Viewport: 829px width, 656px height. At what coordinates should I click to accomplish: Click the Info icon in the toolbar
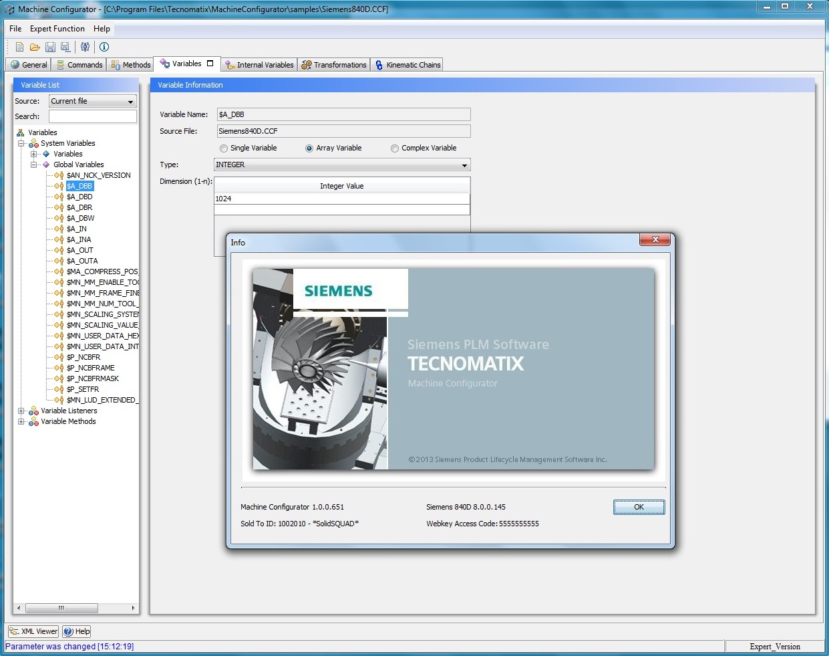point(104,47)
